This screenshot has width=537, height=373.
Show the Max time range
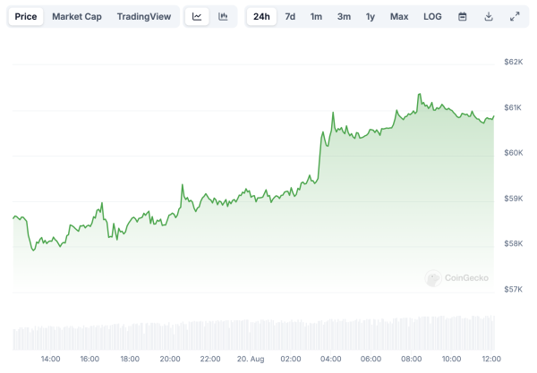(399, 16)
